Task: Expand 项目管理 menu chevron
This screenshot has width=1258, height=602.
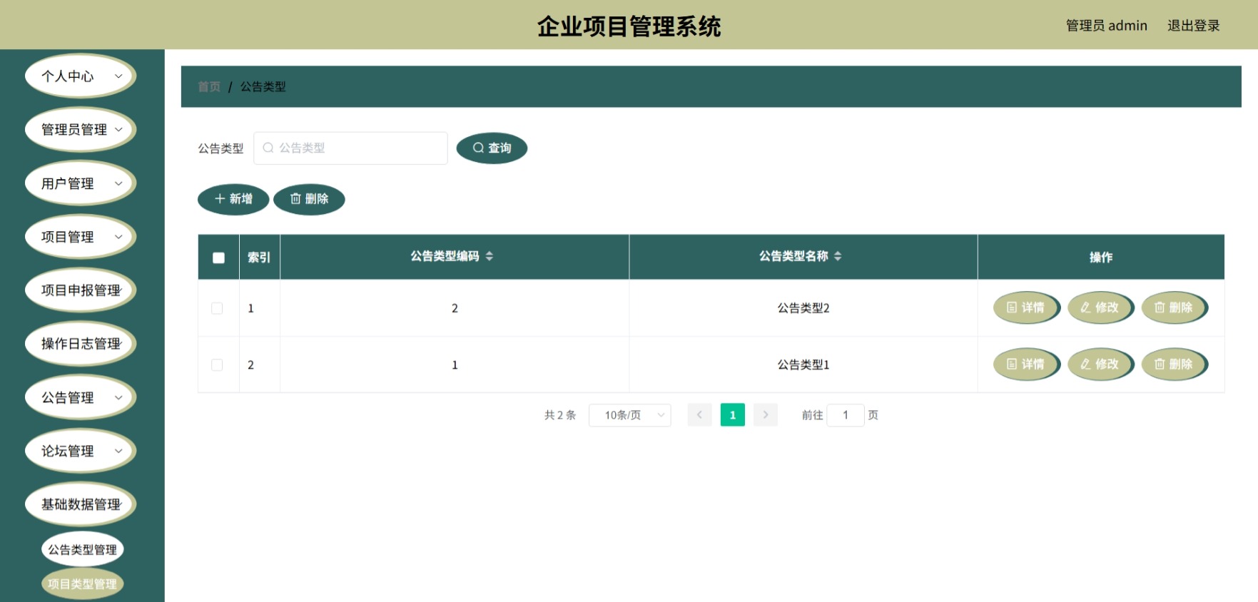Action: click(x=118, y=237)
